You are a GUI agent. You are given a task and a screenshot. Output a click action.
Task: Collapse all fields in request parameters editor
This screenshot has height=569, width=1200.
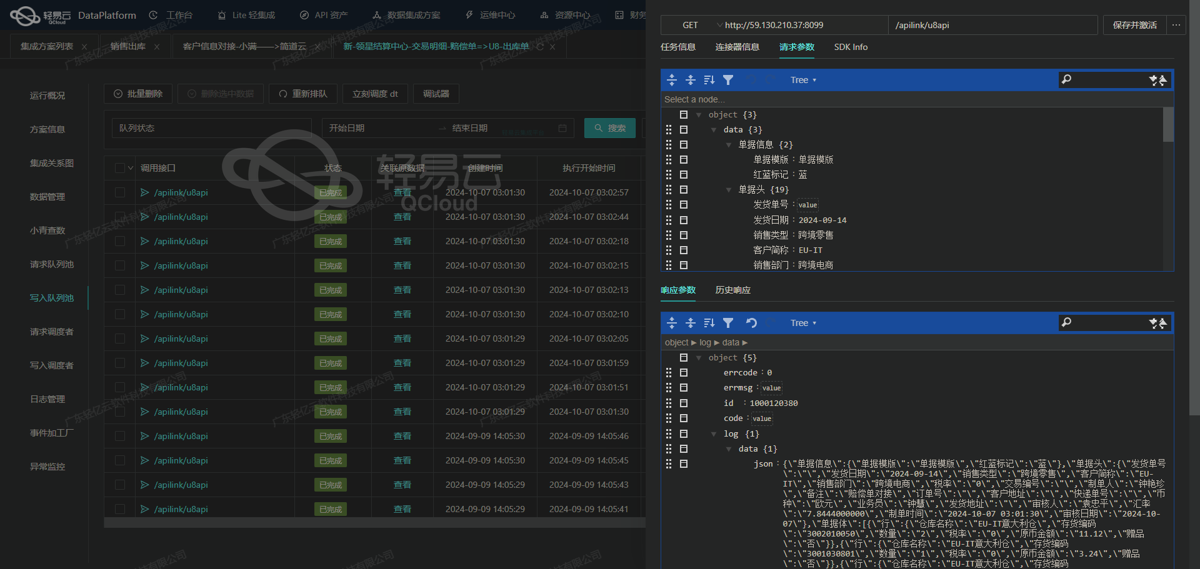(691, 80)
